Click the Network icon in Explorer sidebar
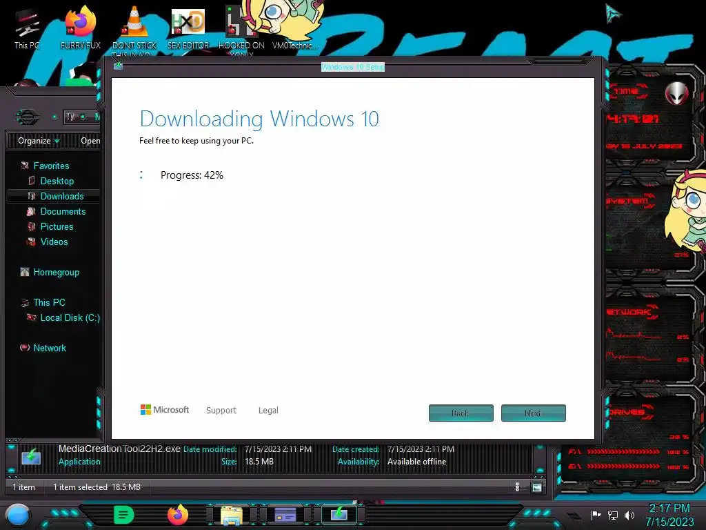Image resolution: width=706 pixels, height=530 pixels. point(25,348)
